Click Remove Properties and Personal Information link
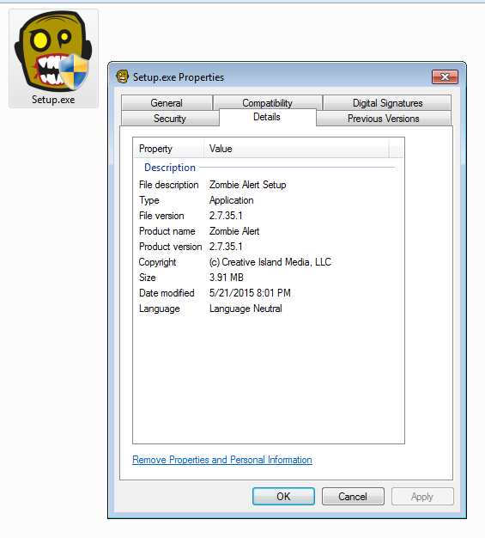The width and height of the screenshot is (485, 538). [222, 460]
